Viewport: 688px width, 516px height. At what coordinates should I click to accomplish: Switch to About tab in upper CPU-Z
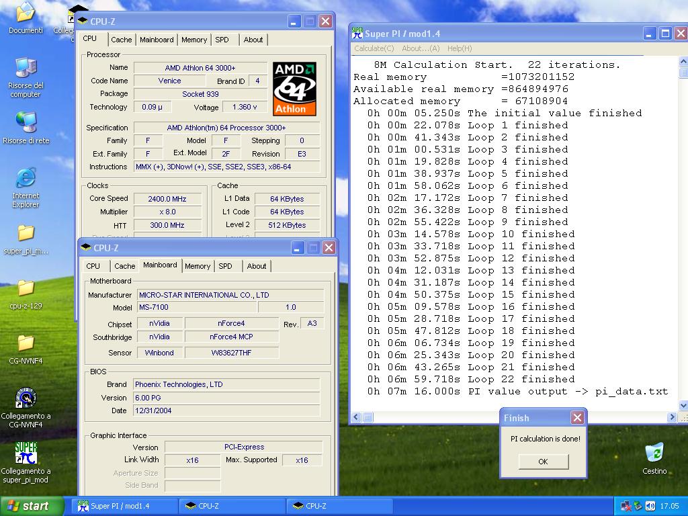[253, 40]
